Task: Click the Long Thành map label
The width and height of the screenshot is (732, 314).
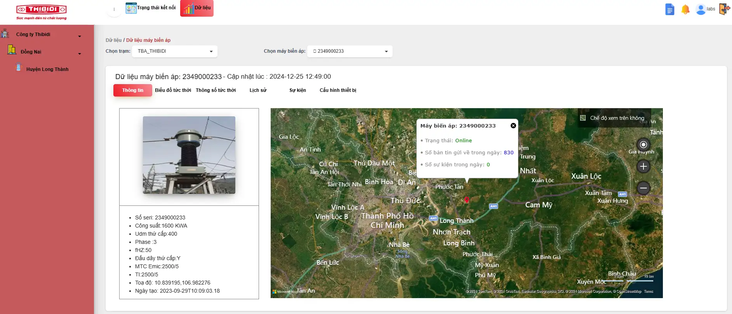Action: tap(457, 221)
